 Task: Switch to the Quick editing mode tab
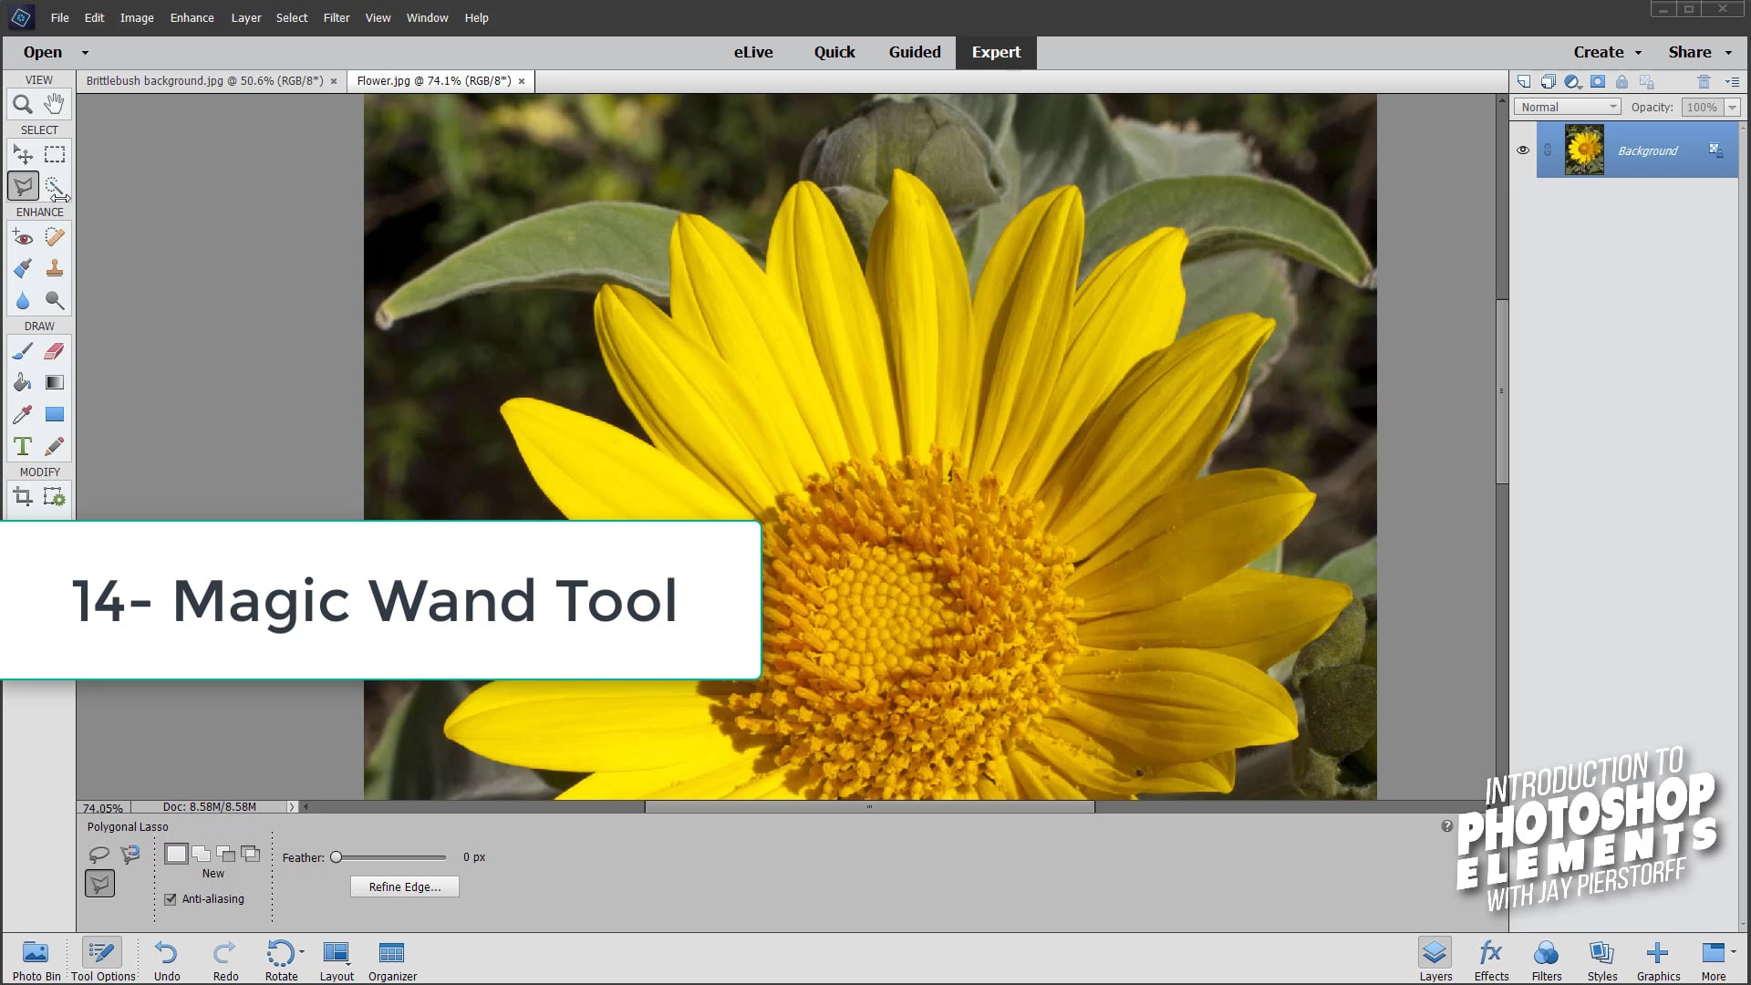(834, 52)
